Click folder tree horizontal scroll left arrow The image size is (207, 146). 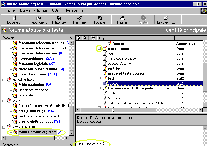pos(4,138)
